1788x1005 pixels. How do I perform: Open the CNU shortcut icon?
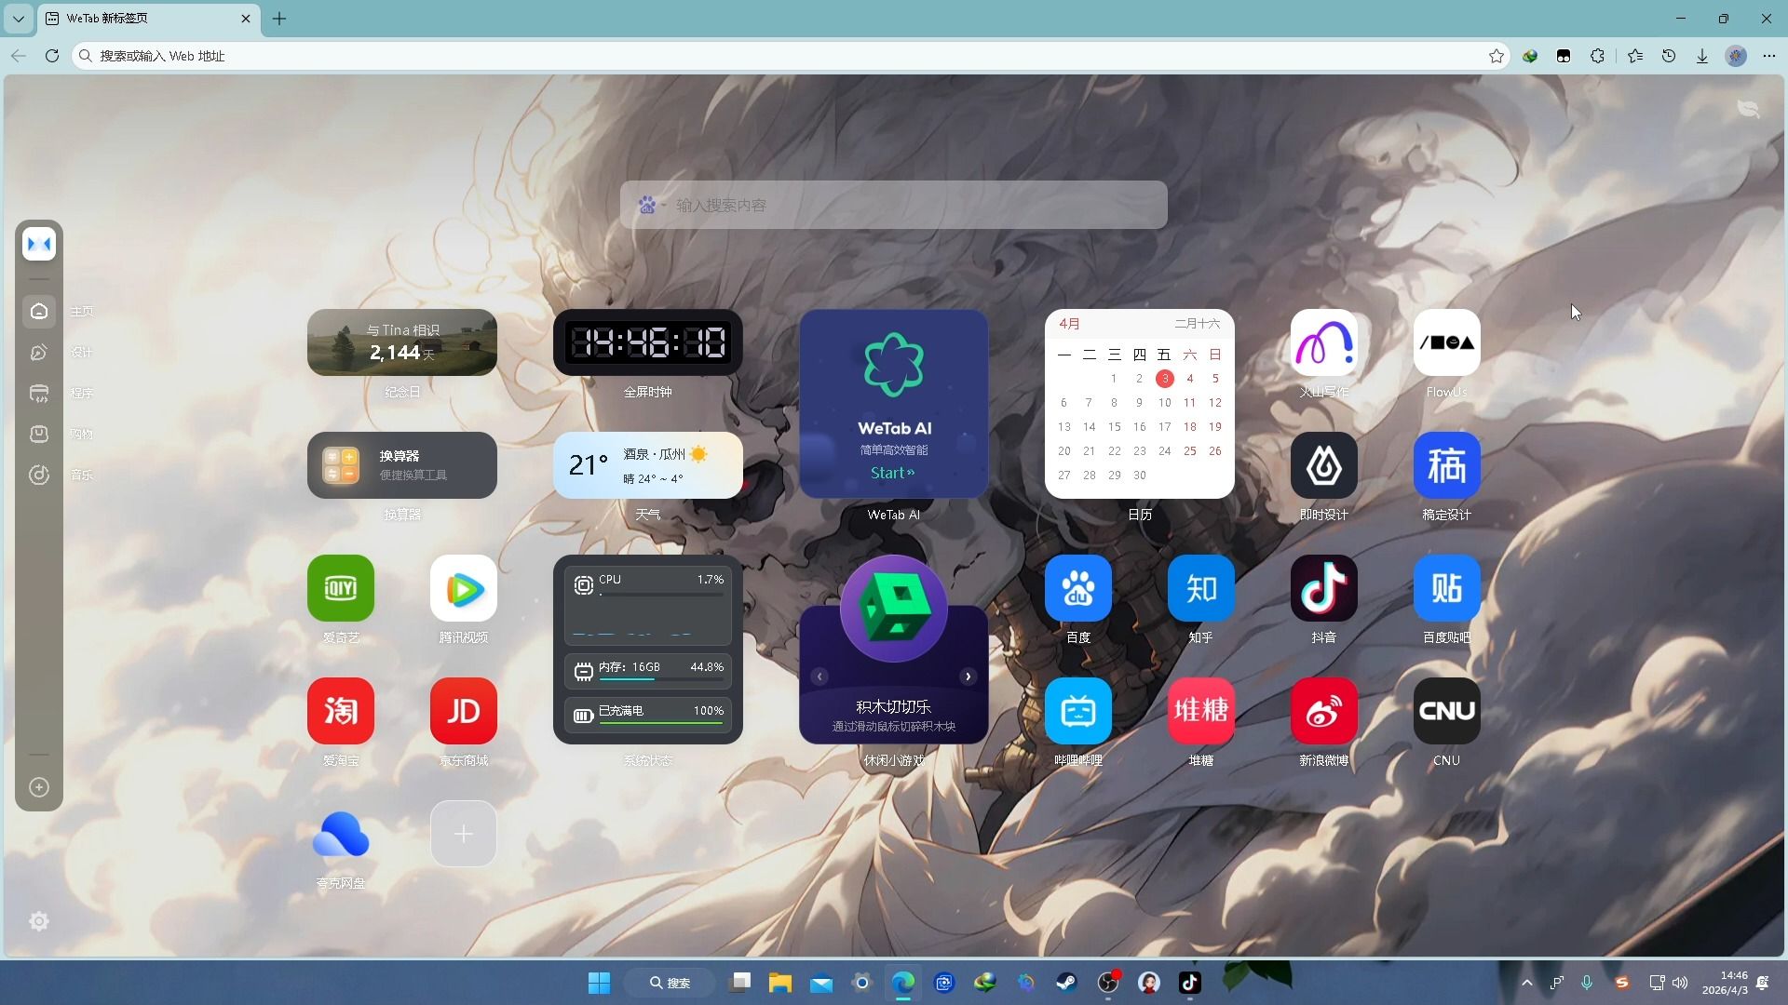tap(1447, 711)
